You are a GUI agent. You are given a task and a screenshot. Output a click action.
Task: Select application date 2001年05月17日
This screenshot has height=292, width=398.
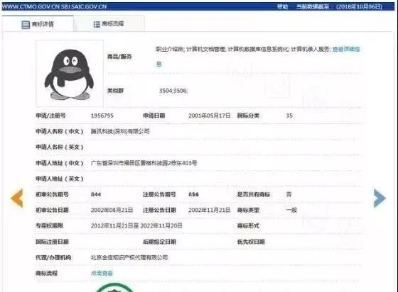[210, 116]
